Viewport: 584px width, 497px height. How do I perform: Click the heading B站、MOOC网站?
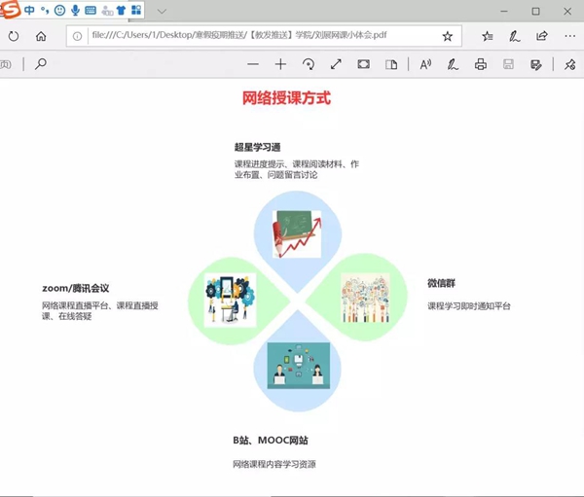271,441
